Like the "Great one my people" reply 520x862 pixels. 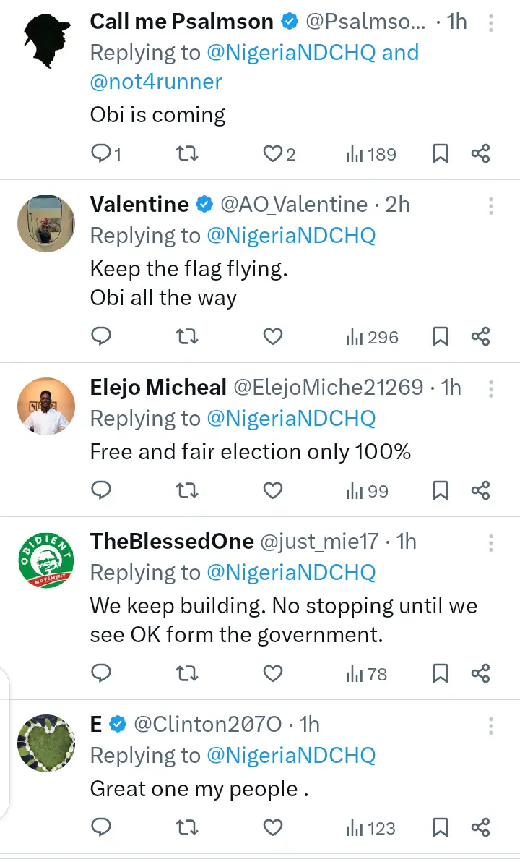click(273, 827)
